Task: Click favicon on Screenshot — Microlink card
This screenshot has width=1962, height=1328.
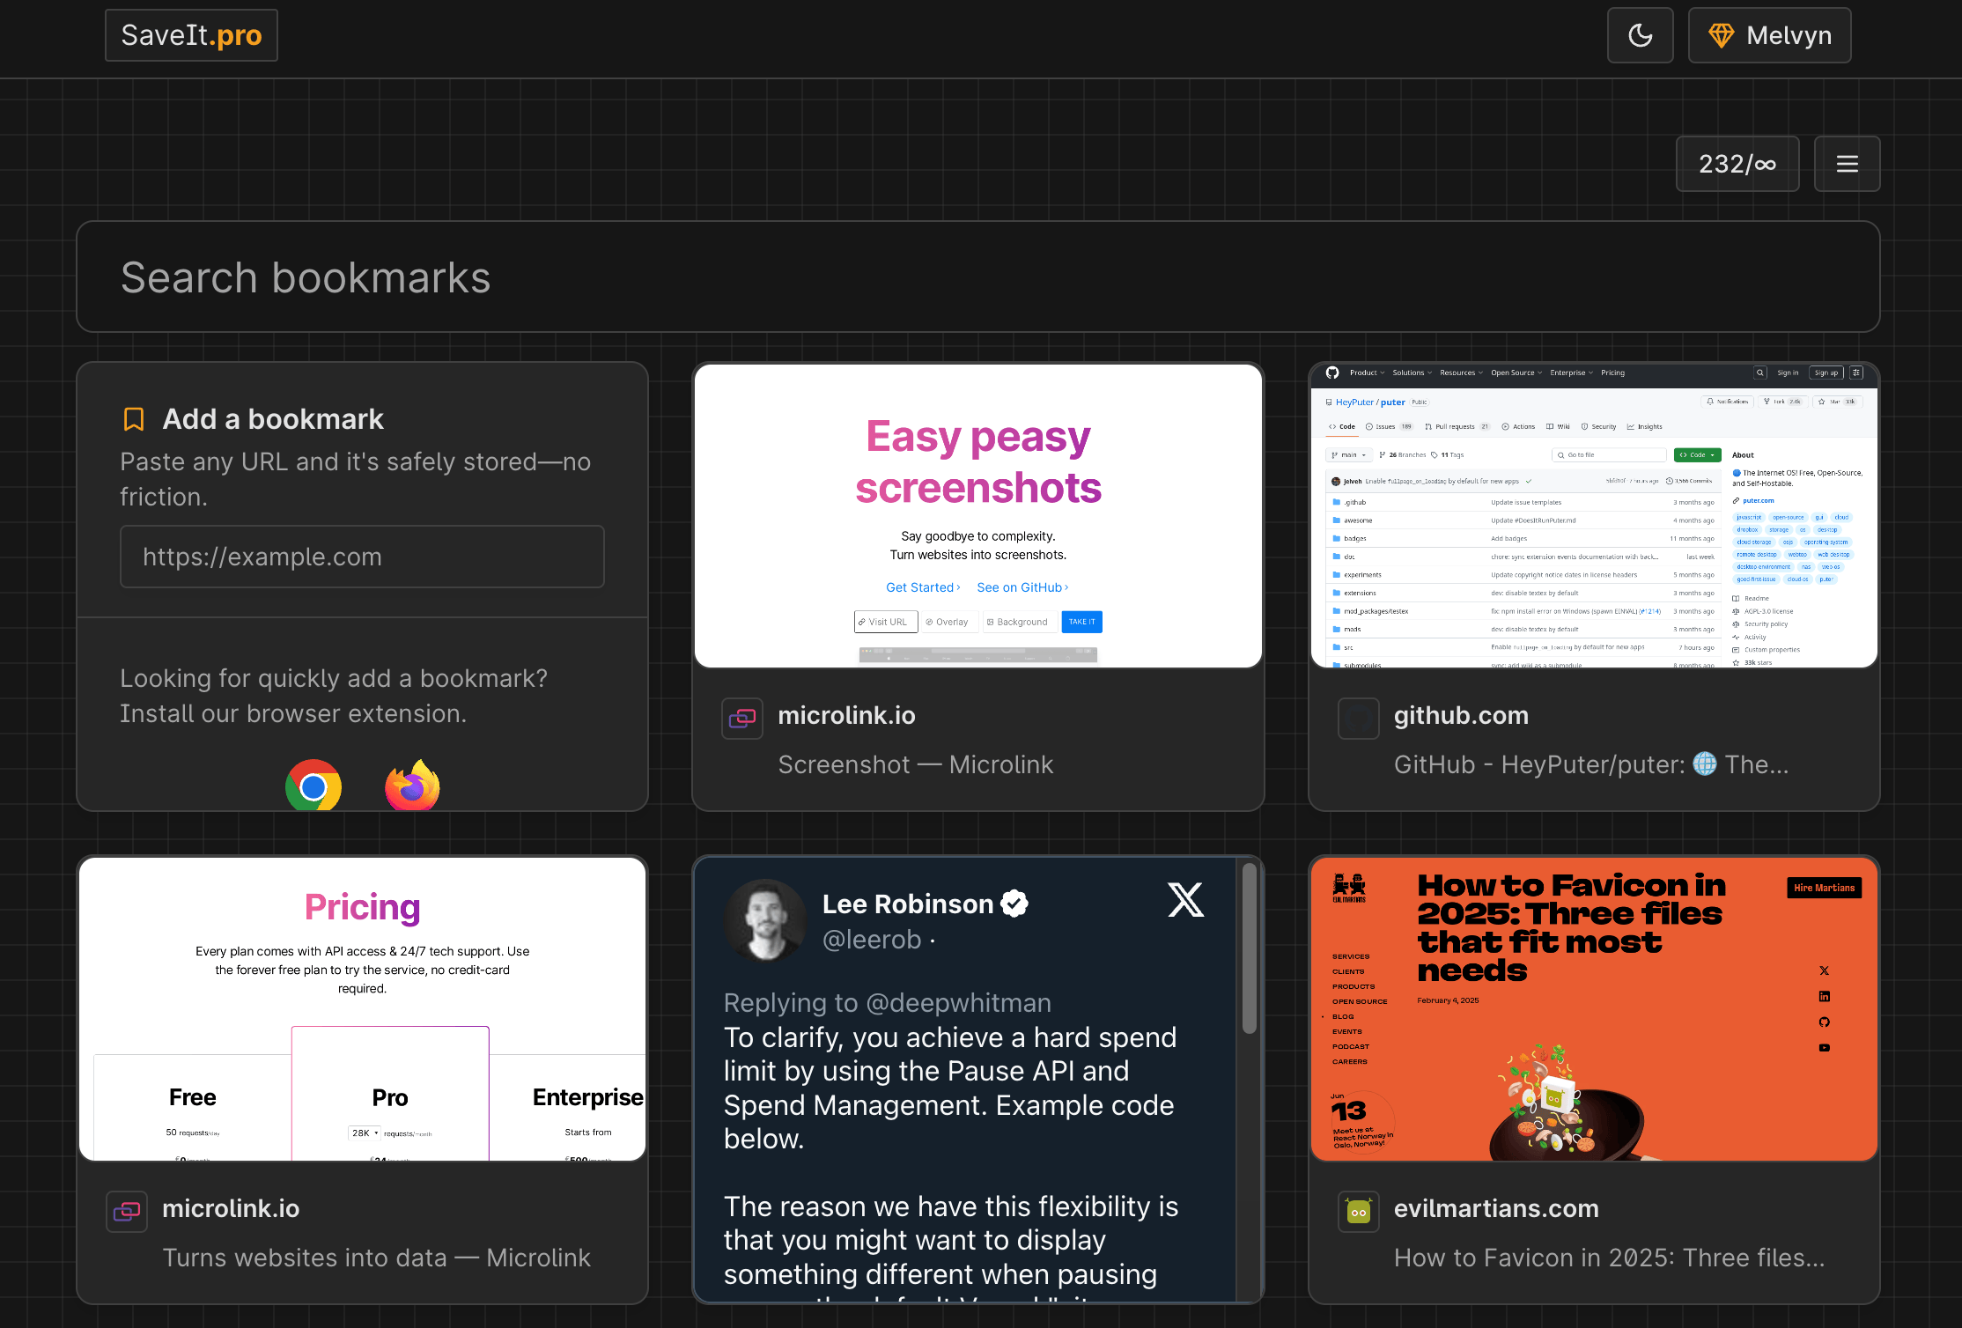Action: pyautogui.click(x=742, y=719)
